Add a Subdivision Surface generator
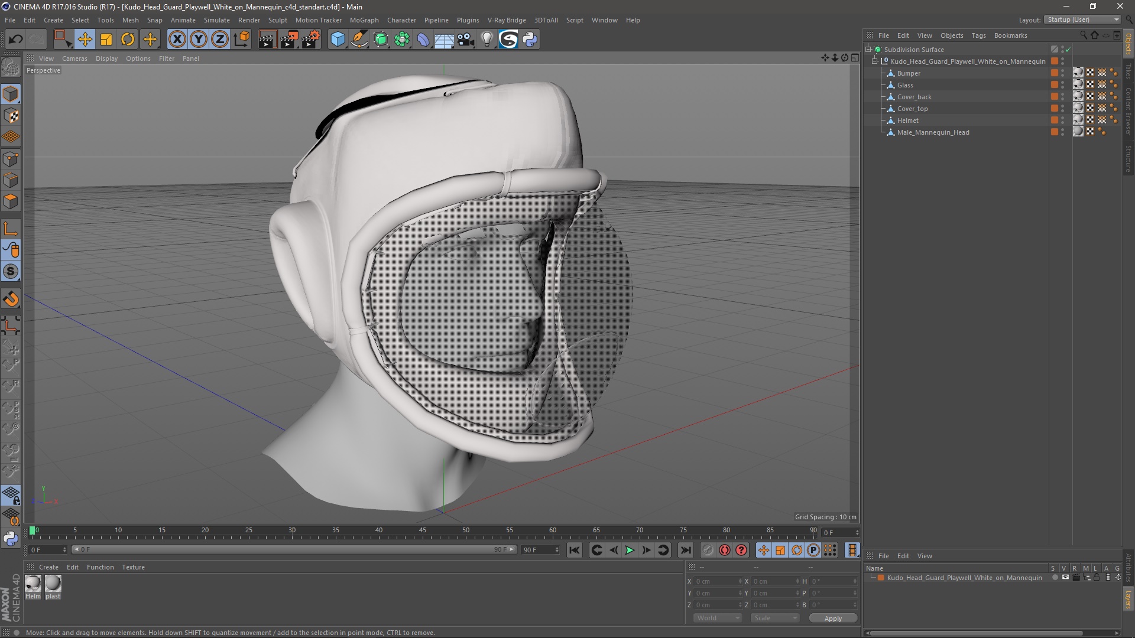Screen dimensions: 1135x638 [381, 40]
